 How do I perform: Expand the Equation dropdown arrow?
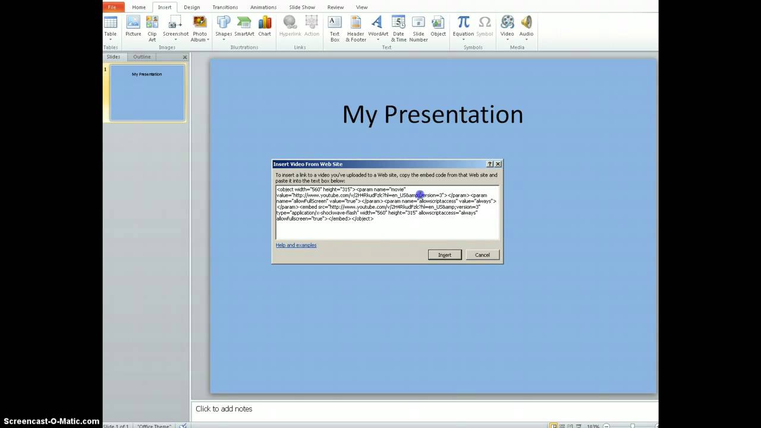click(x=463, y=40)
